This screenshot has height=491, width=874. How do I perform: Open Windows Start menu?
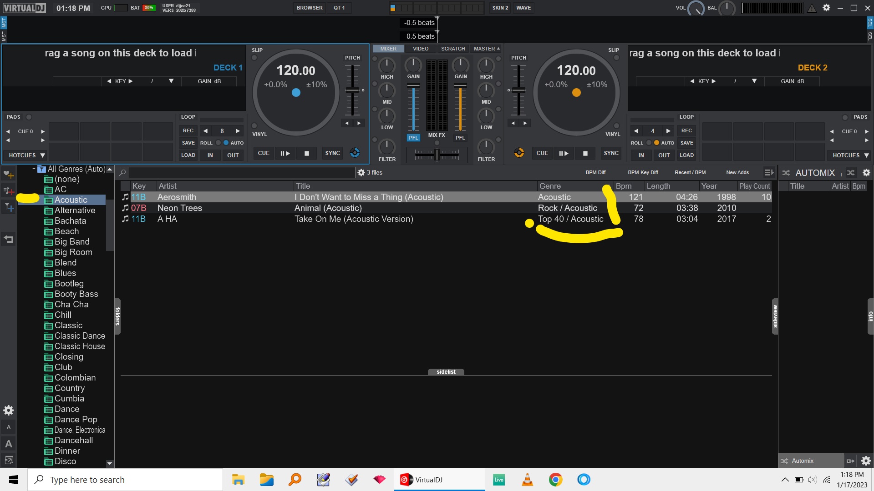coord(14,480)
